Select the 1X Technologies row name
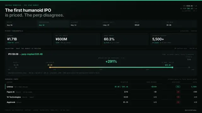Image resolution: width=202 pixels, height=113 pixels. coord(14,97)
